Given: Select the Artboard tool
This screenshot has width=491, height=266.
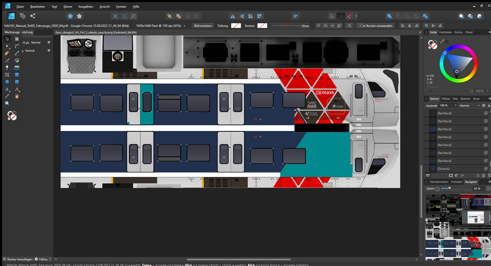Looking at the screenshot, I should 17,39.
